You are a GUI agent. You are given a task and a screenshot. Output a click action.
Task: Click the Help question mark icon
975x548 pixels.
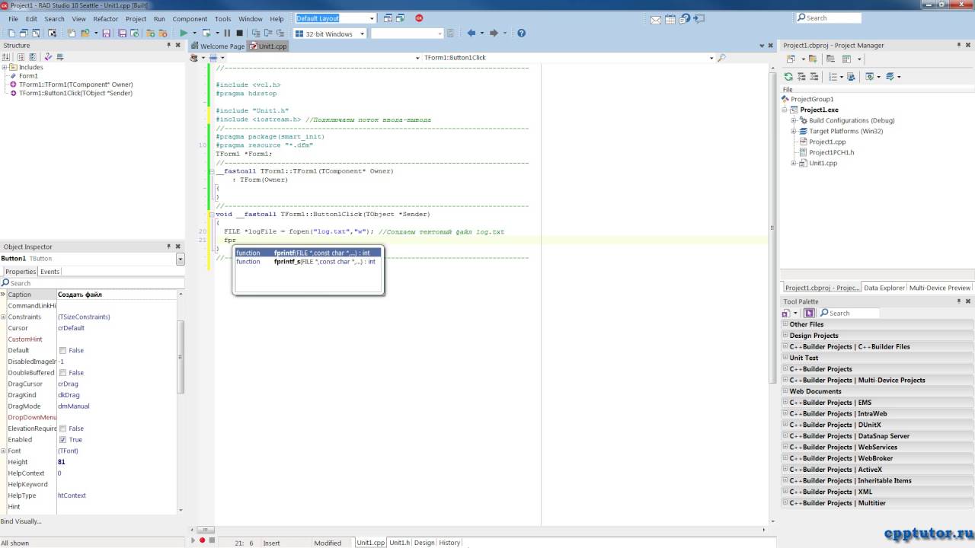point(521,33)
